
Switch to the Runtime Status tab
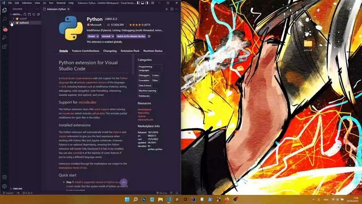click(x=153, y=51)
